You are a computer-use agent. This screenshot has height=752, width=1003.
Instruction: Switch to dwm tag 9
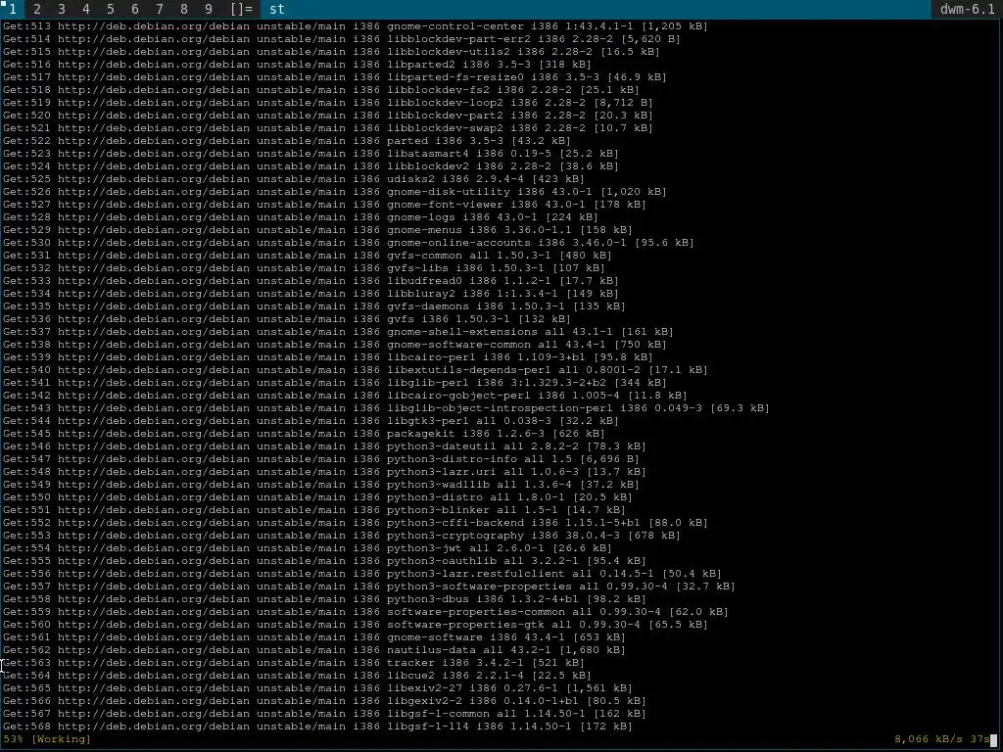[x=208, y=9]
